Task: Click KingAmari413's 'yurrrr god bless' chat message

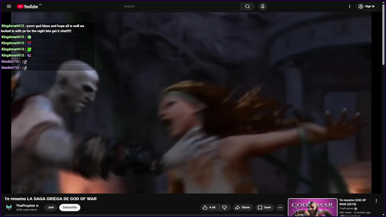Action: (x=43, y=28)
